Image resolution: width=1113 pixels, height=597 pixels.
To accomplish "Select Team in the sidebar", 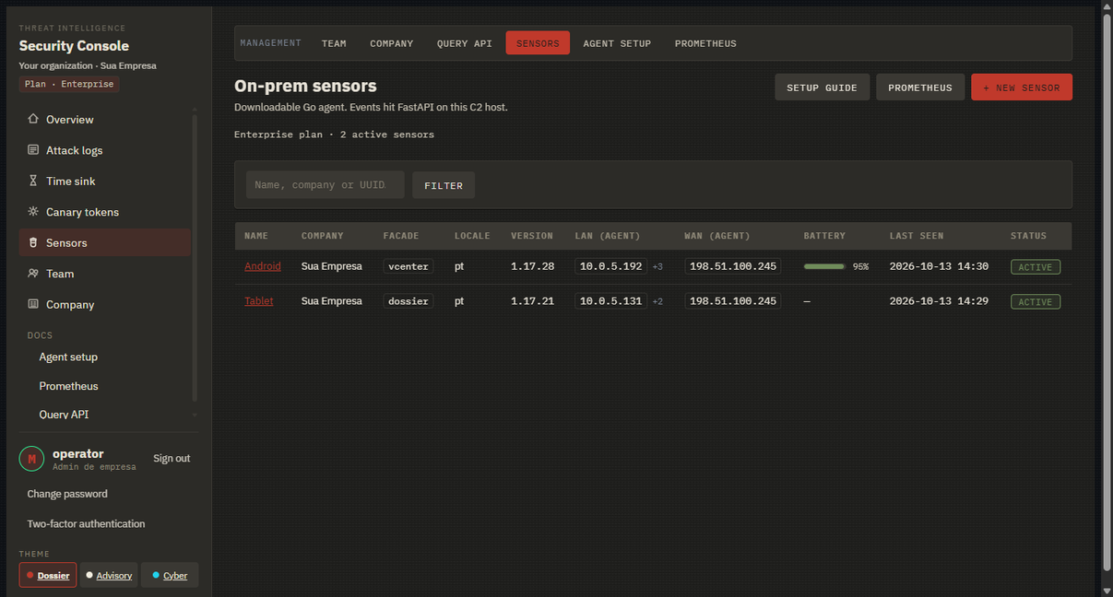I will [105, 274].
